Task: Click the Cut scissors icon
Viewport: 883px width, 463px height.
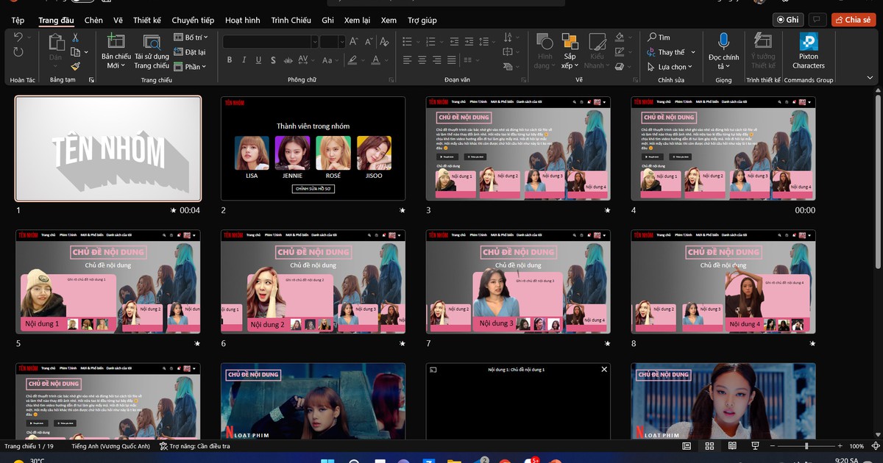Action: point(75,37)
